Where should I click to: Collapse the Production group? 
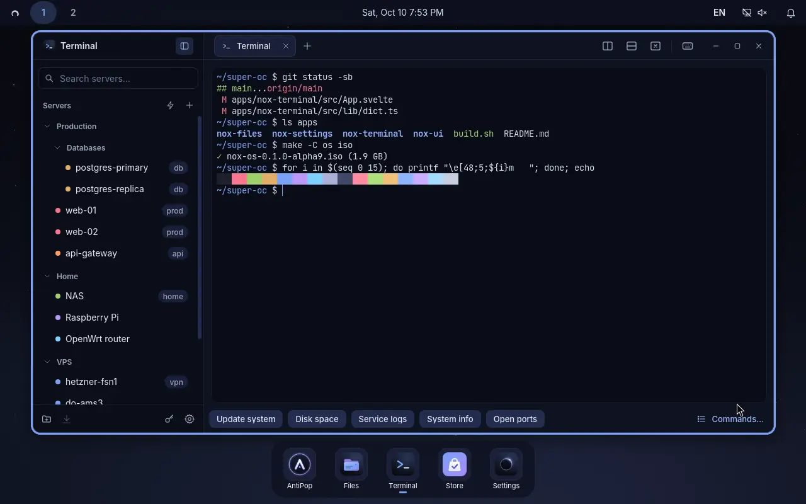point(47,127)
